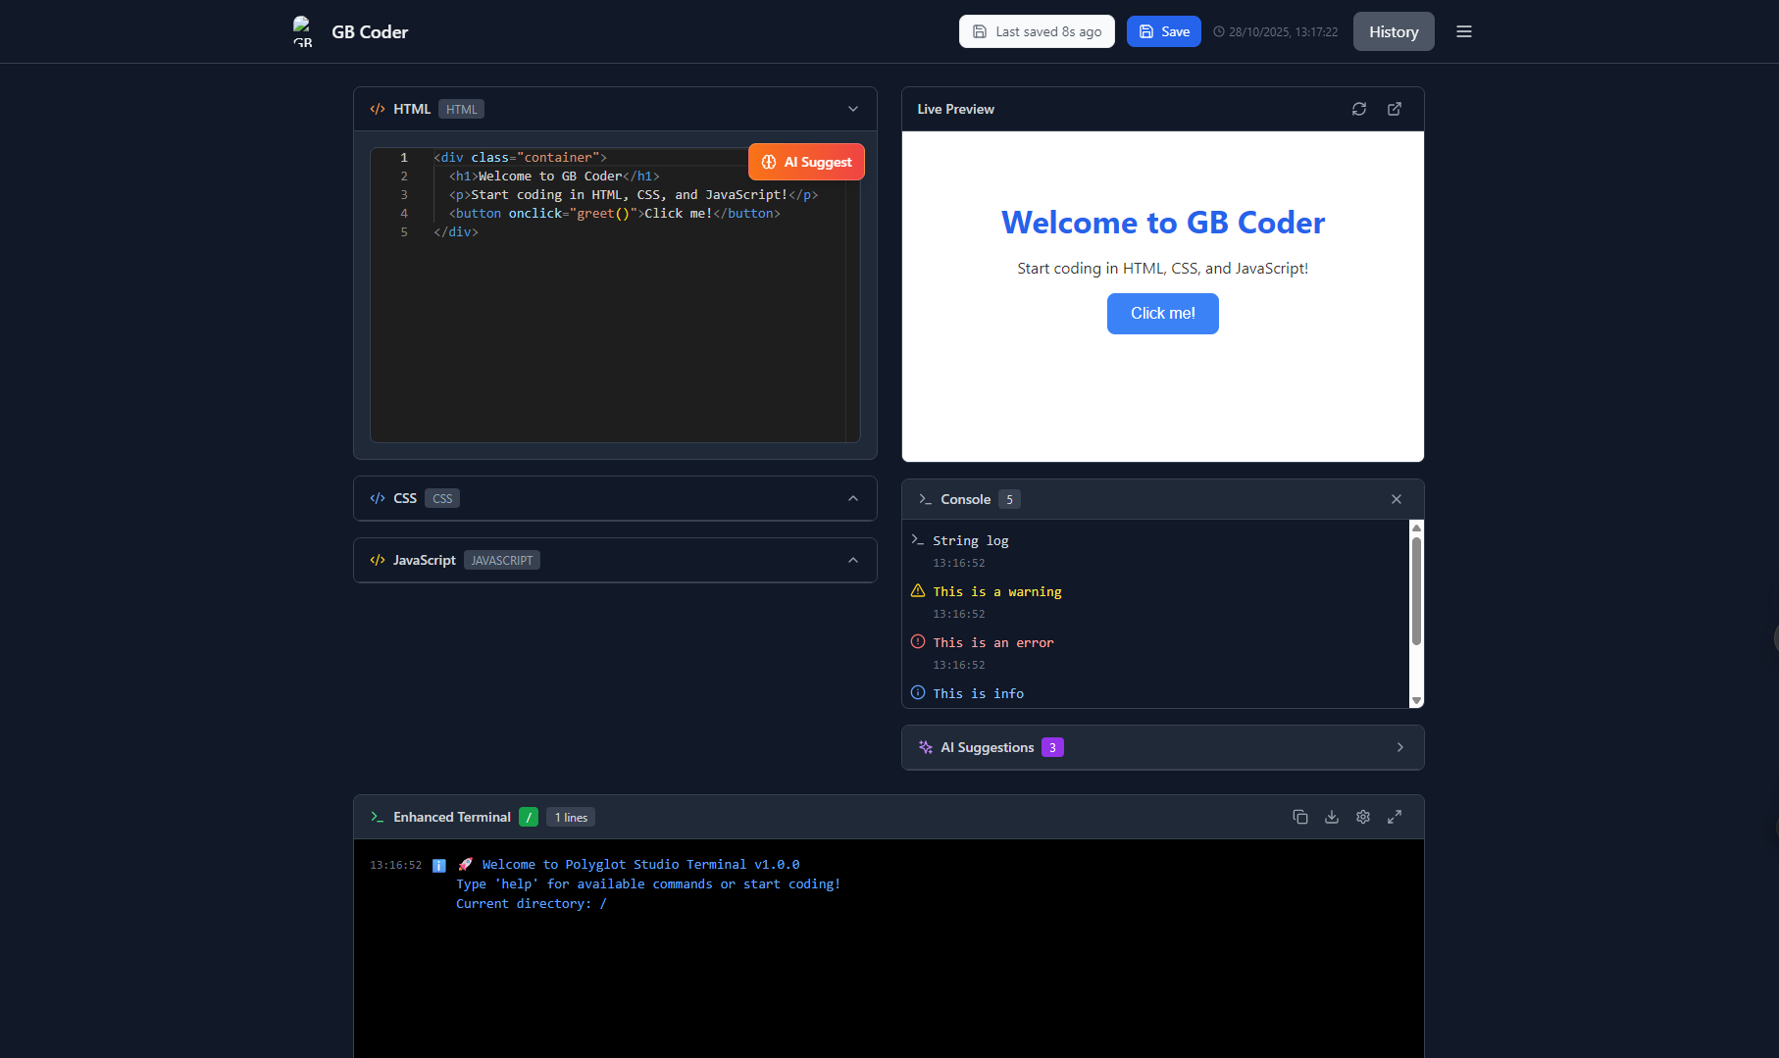Expand the terminal to fullscreen
This screenshot has height=1058, width=1779.
click(x=1395, y=816)
